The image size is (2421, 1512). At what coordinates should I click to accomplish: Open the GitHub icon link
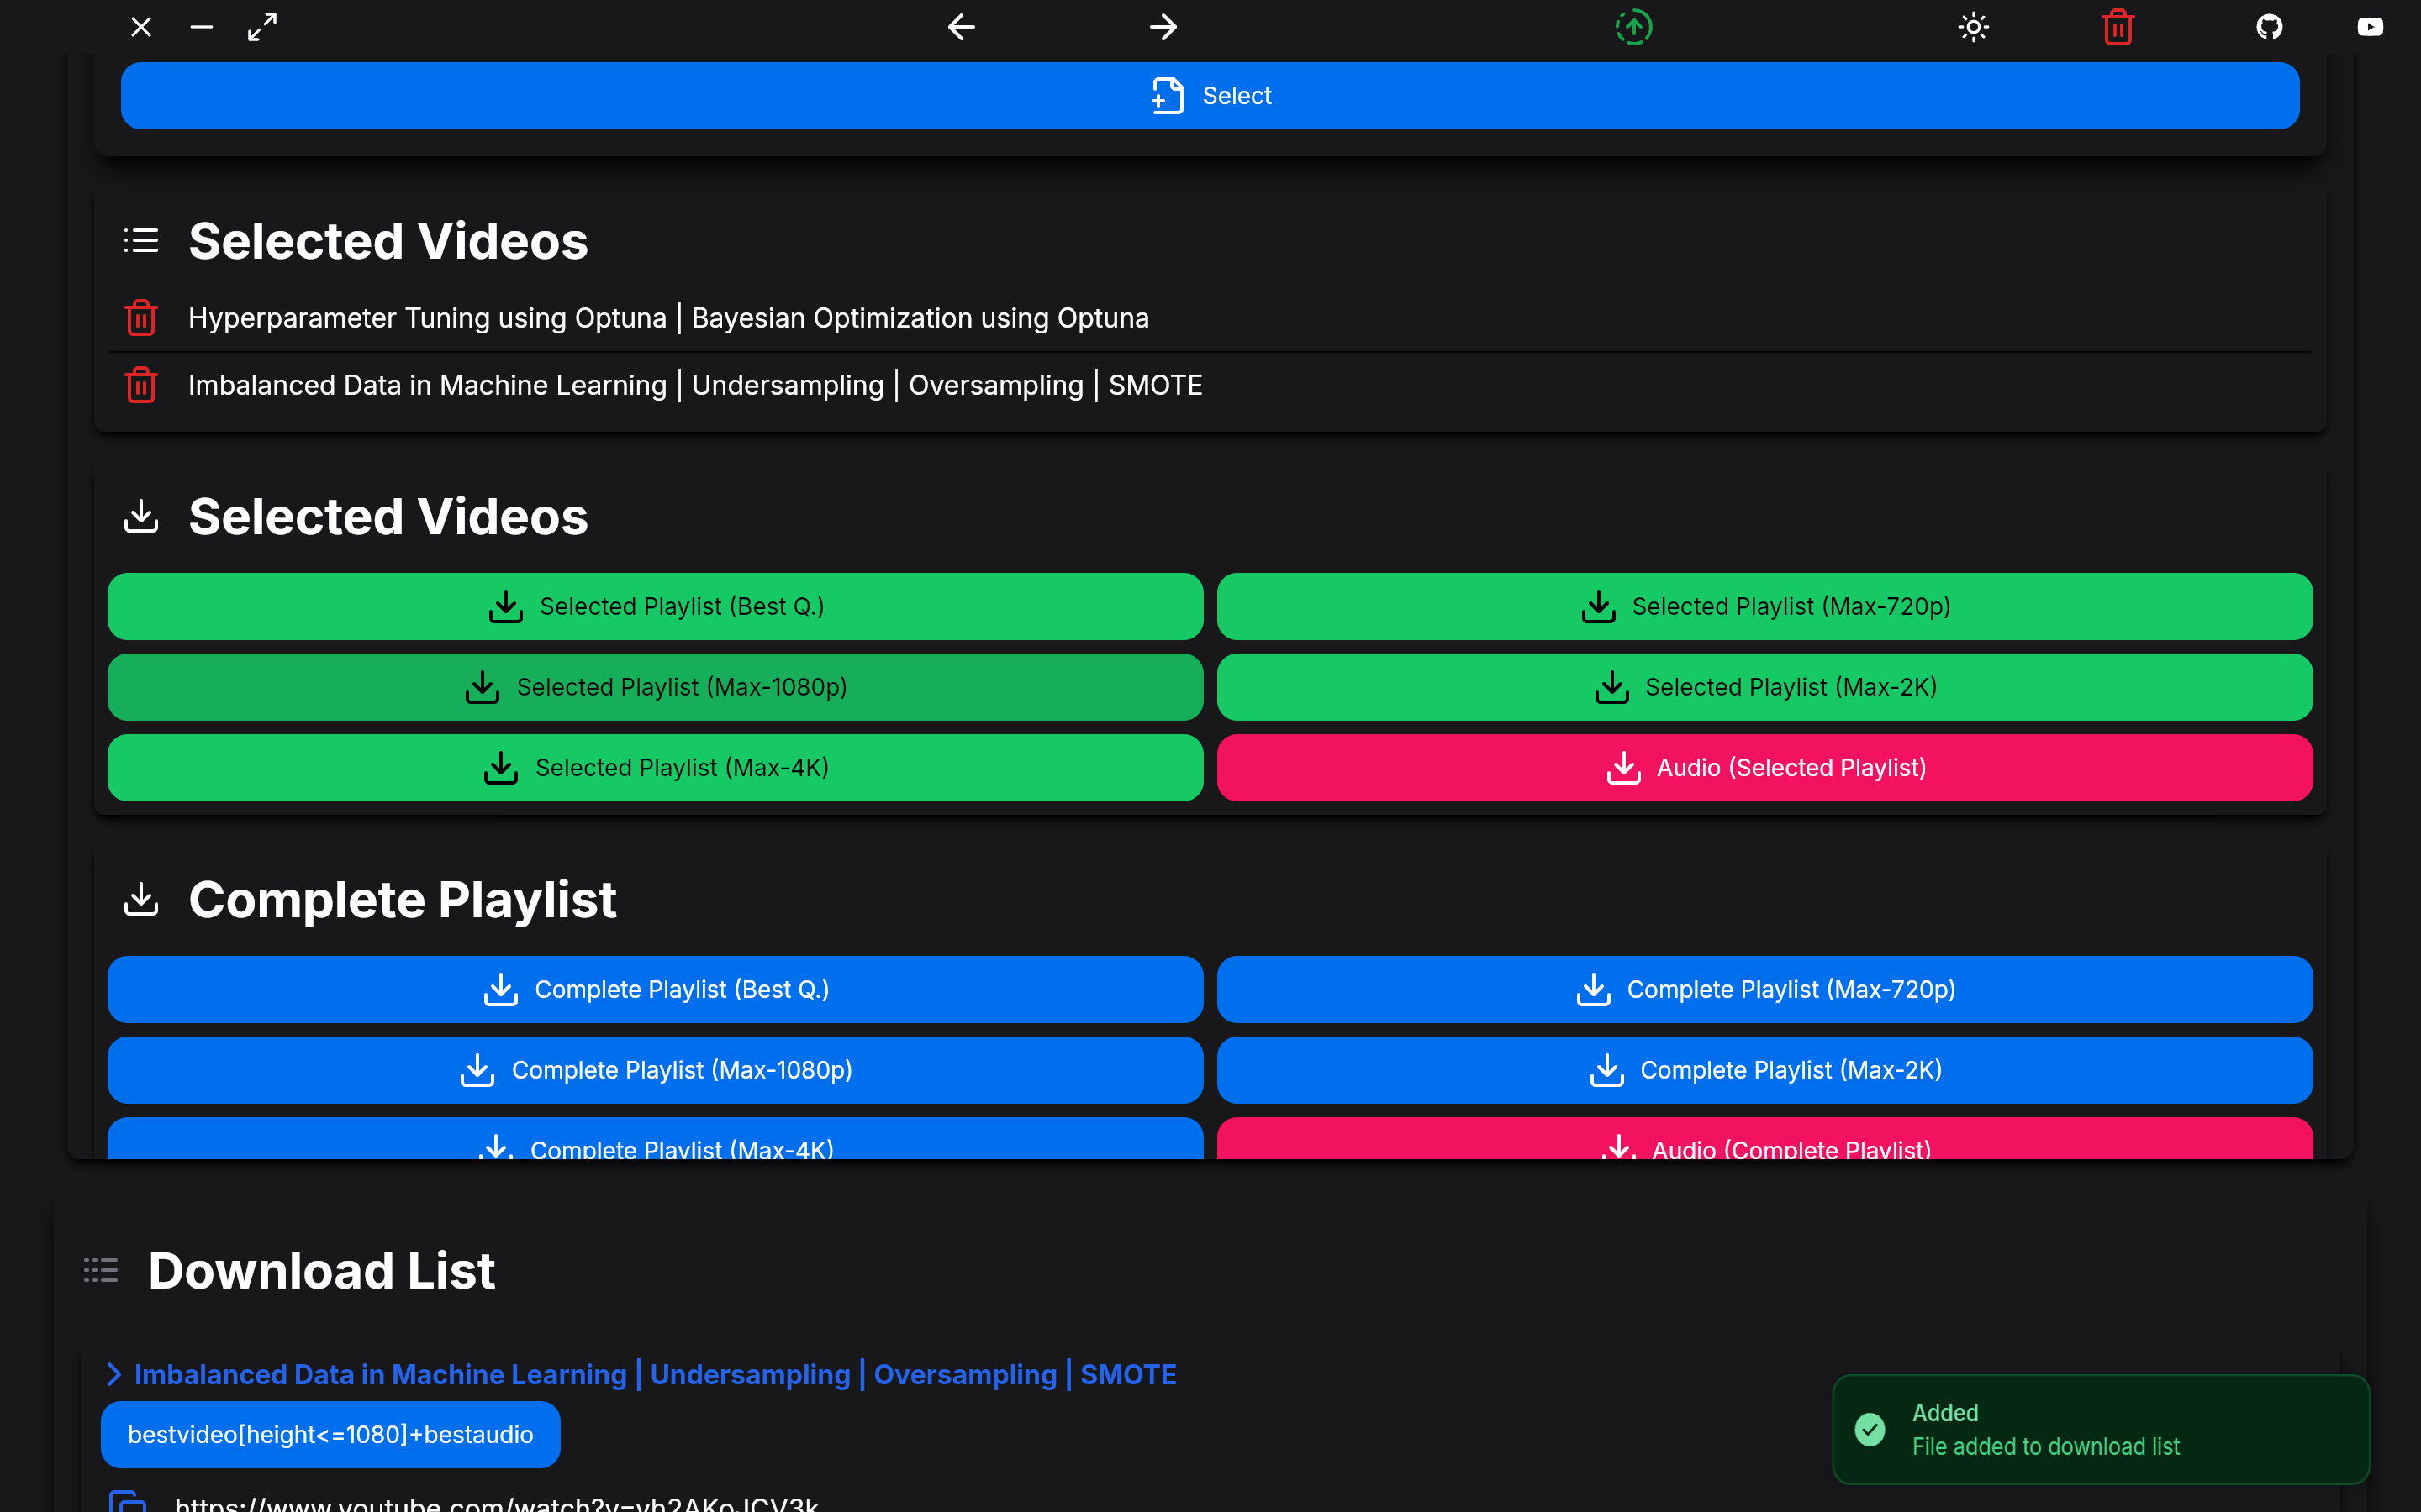tap(2269, 27)
